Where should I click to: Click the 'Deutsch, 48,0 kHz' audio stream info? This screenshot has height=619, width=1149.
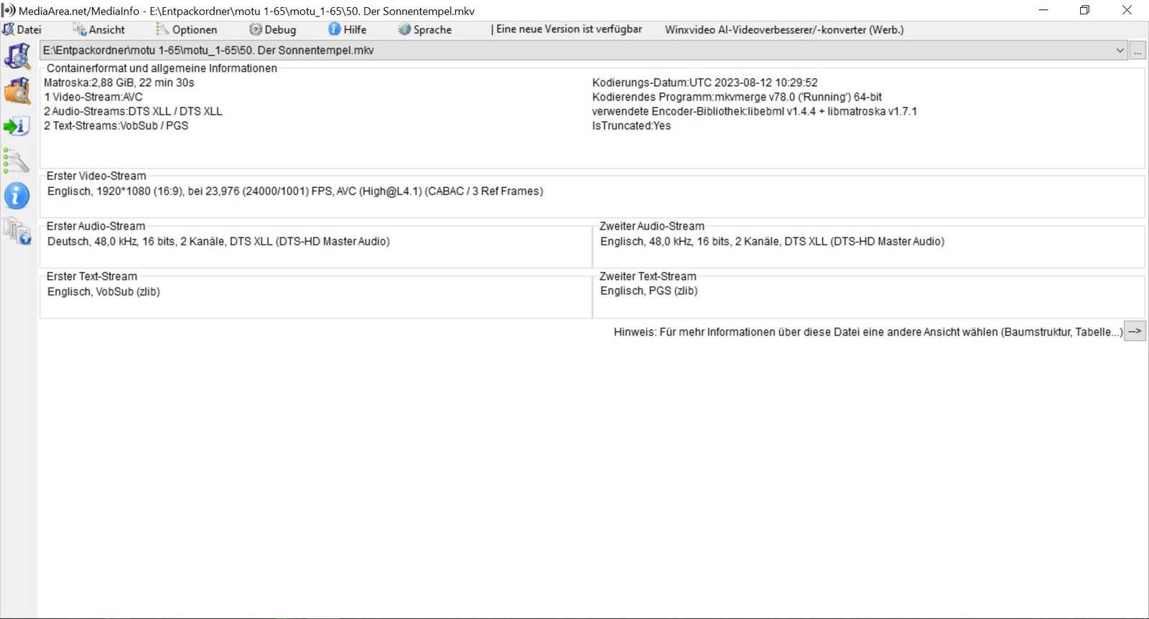(x=218, y=241)
